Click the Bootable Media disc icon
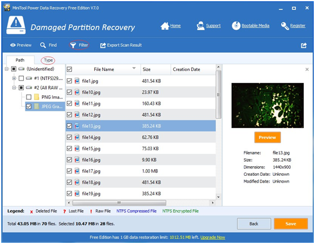This screenshot has height=244, width=315. point(236,26)
